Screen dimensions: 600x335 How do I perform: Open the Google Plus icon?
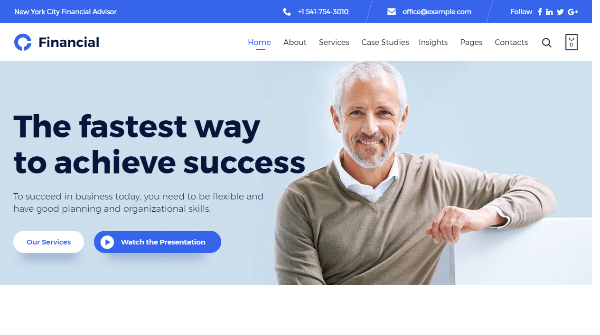pyautogui.click(x=573, y=12)
